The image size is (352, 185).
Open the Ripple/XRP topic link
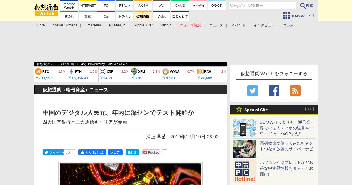[143, 25]
